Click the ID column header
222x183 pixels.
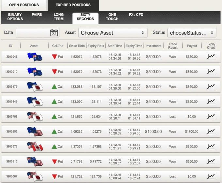click(11, 46)
